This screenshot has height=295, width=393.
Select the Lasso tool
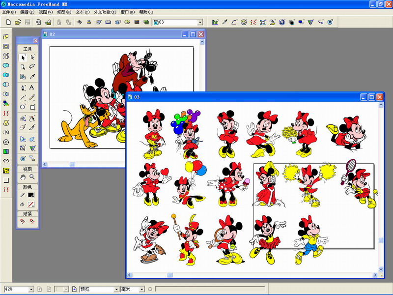click(32, 67)
